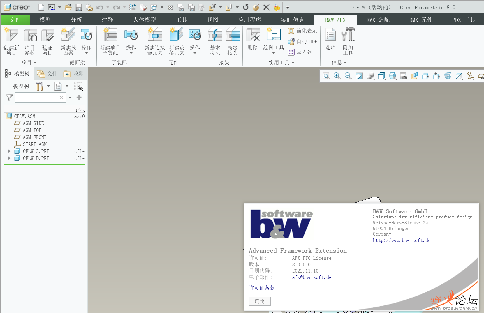Save the model with the floppy icon
This screenshot has width=484, height=313.
[79, 7]
